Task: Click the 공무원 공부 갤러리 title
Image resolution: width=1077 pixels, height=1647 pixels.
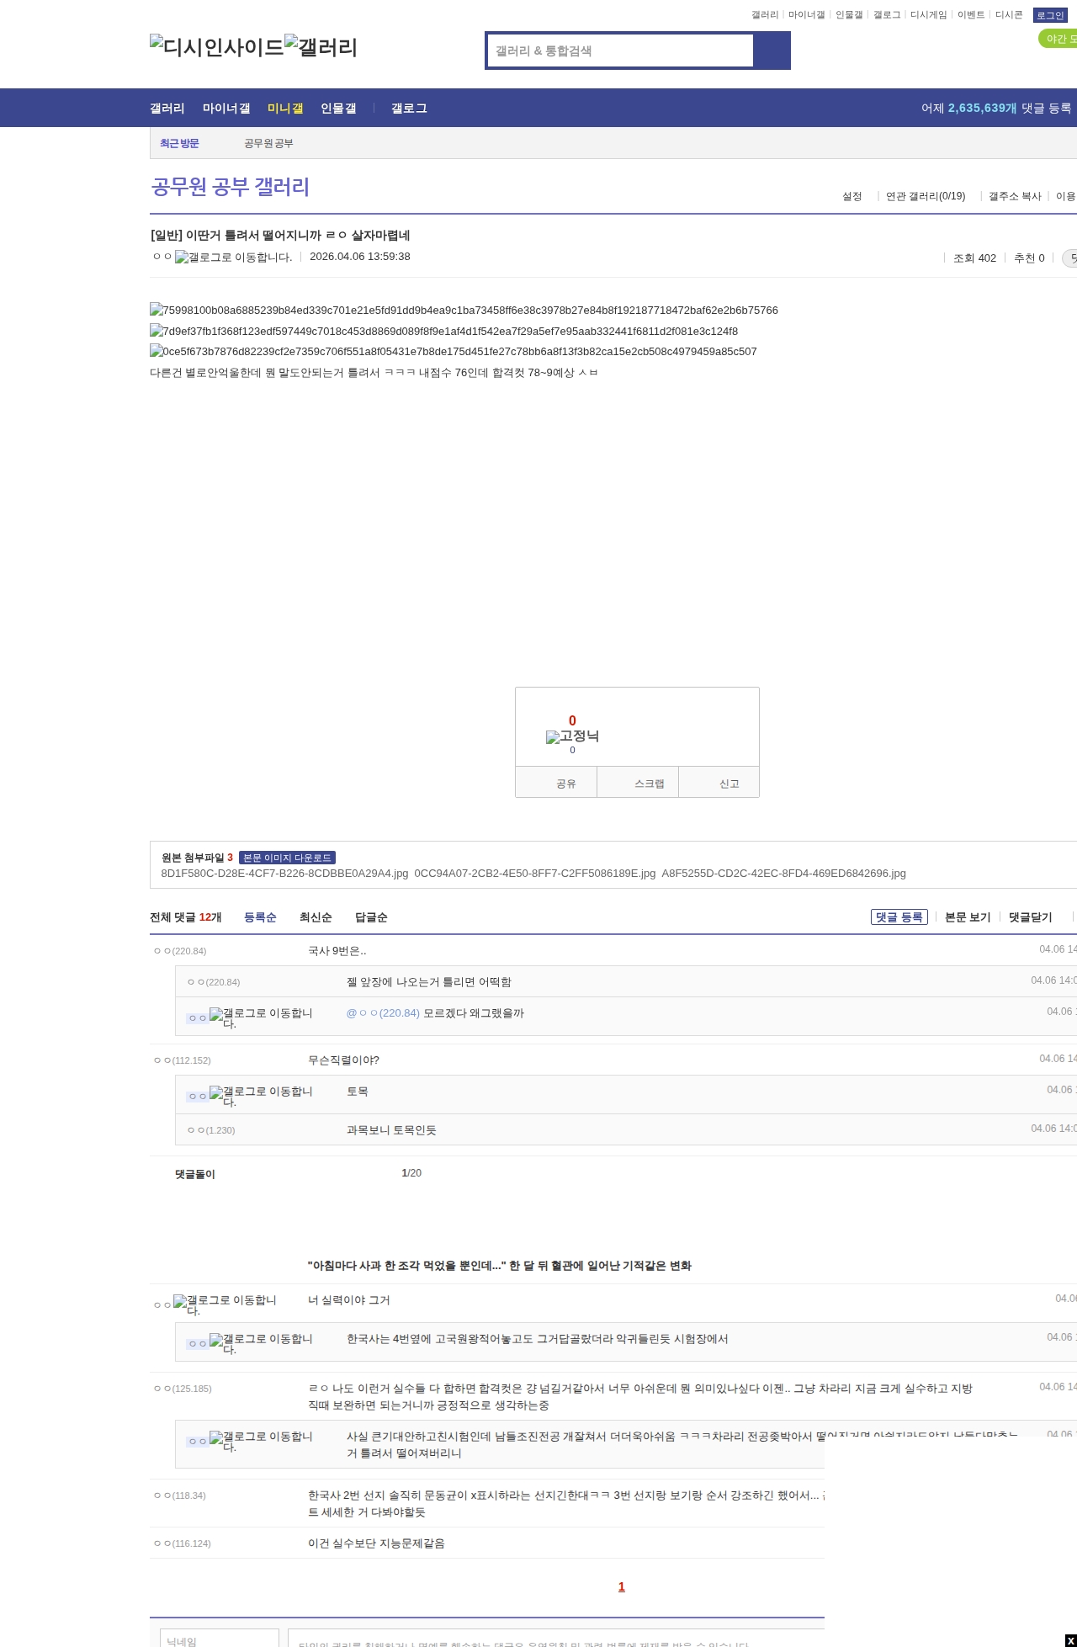Action: coord(231,187)
